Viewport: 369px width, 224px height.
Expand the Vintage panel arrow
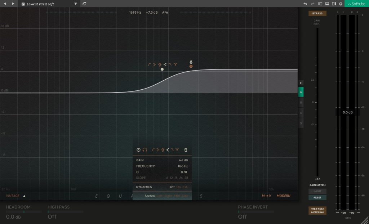[25, 196]
